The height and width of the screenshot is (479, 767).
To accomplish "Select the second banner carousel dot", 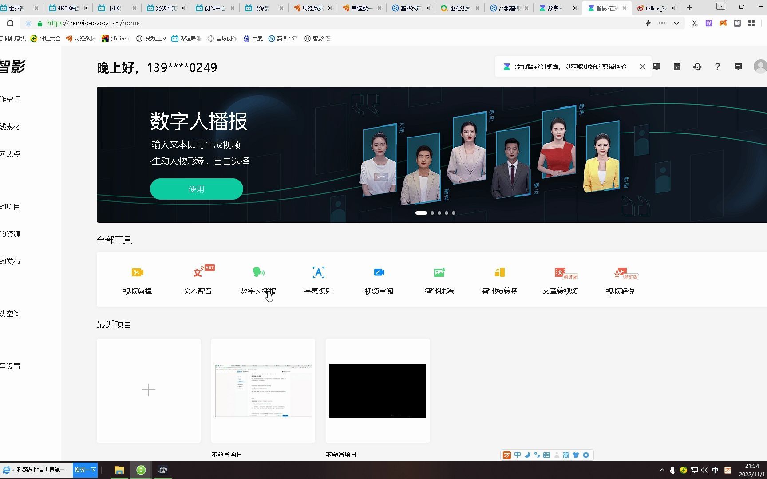I will coord(432,213).
